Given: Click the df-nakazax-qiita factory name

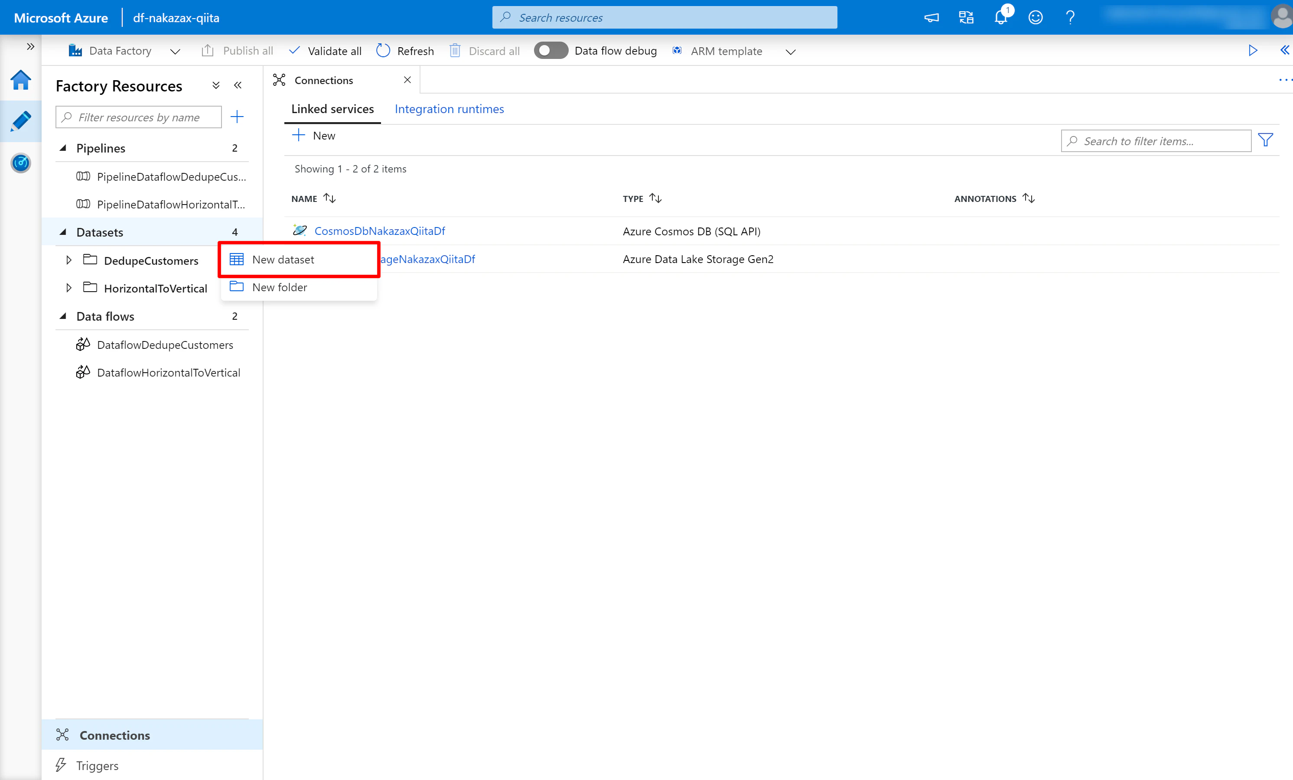Looking at the screenshot, I should 176,18.
